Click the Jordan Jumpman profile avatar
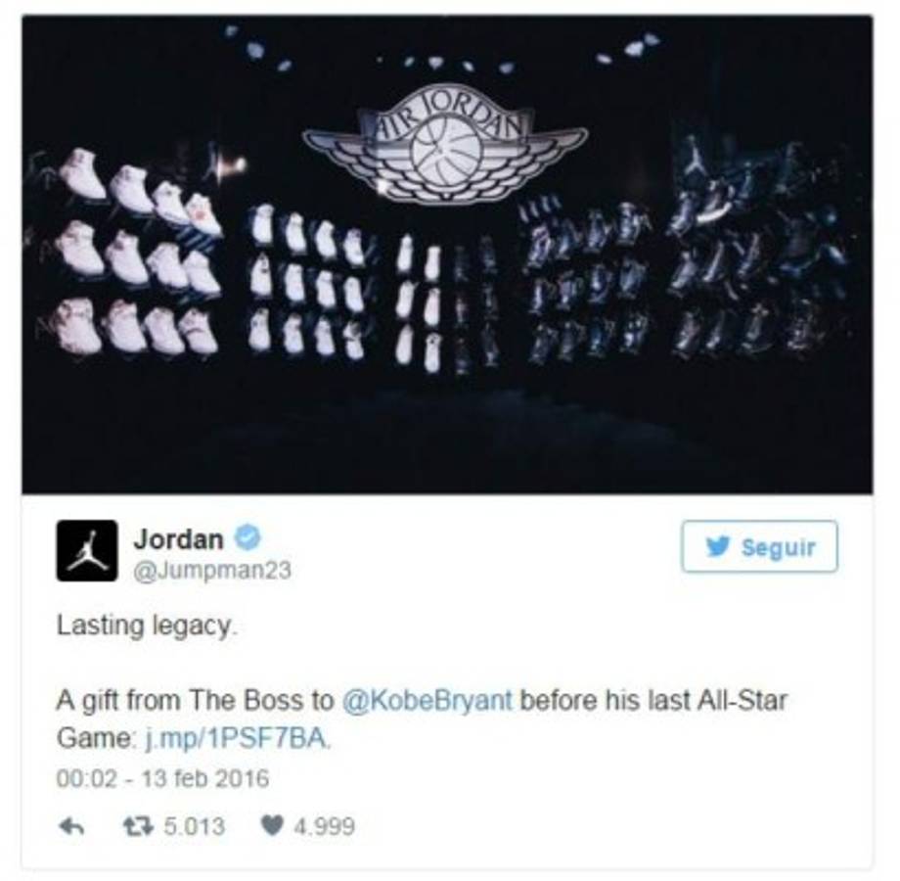The height and width of the screenshot is (881, 900). 87,550
